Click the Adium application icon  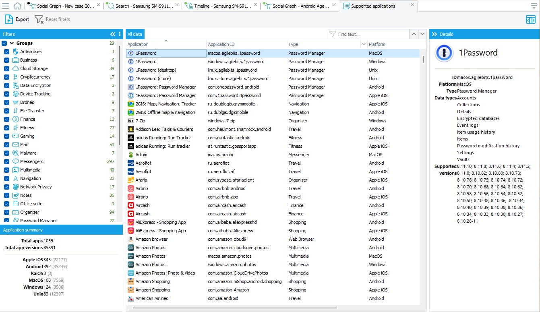coord(130,155)
